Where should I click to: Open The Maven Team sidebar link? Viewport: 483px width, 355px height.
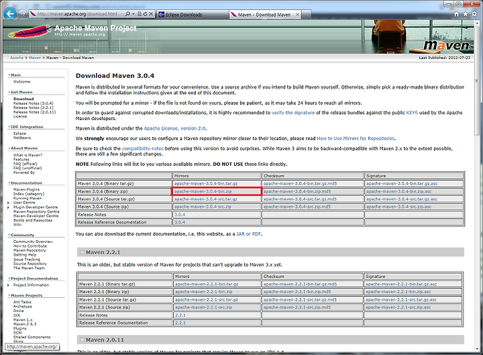pyautogui.click(x=29, y=268)
